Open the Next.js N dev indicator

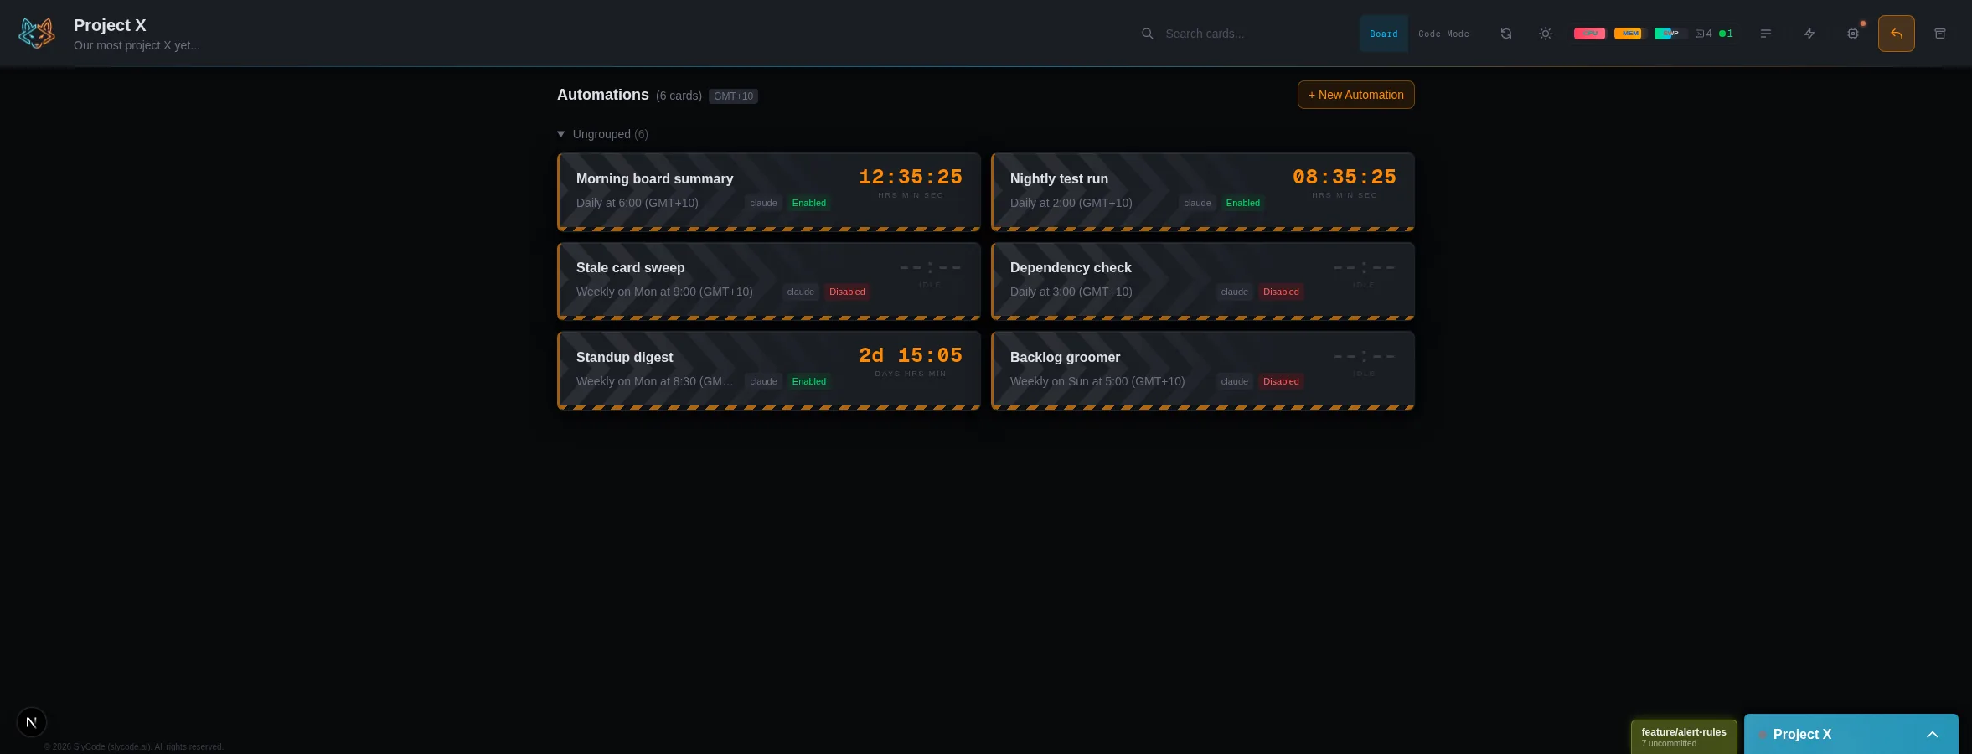[x=32, y=722]
